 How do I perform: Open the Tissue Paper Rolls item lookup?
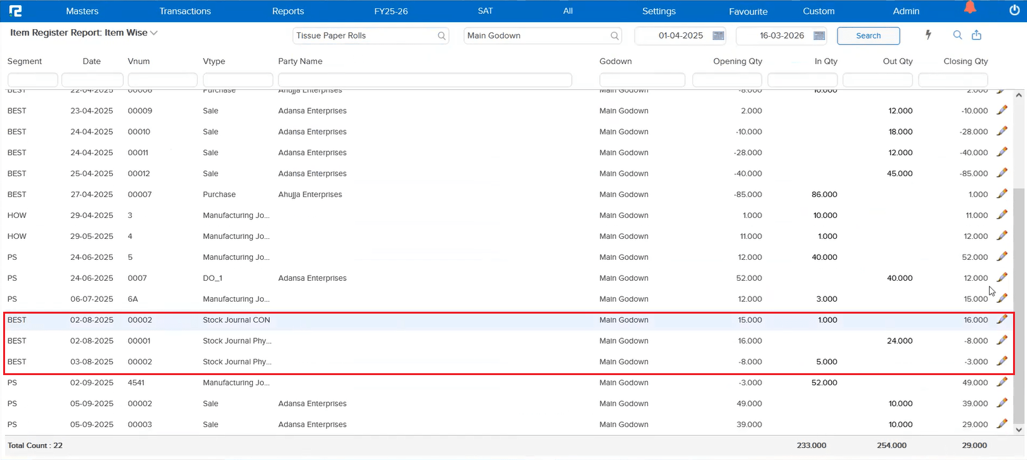[441, 36]
